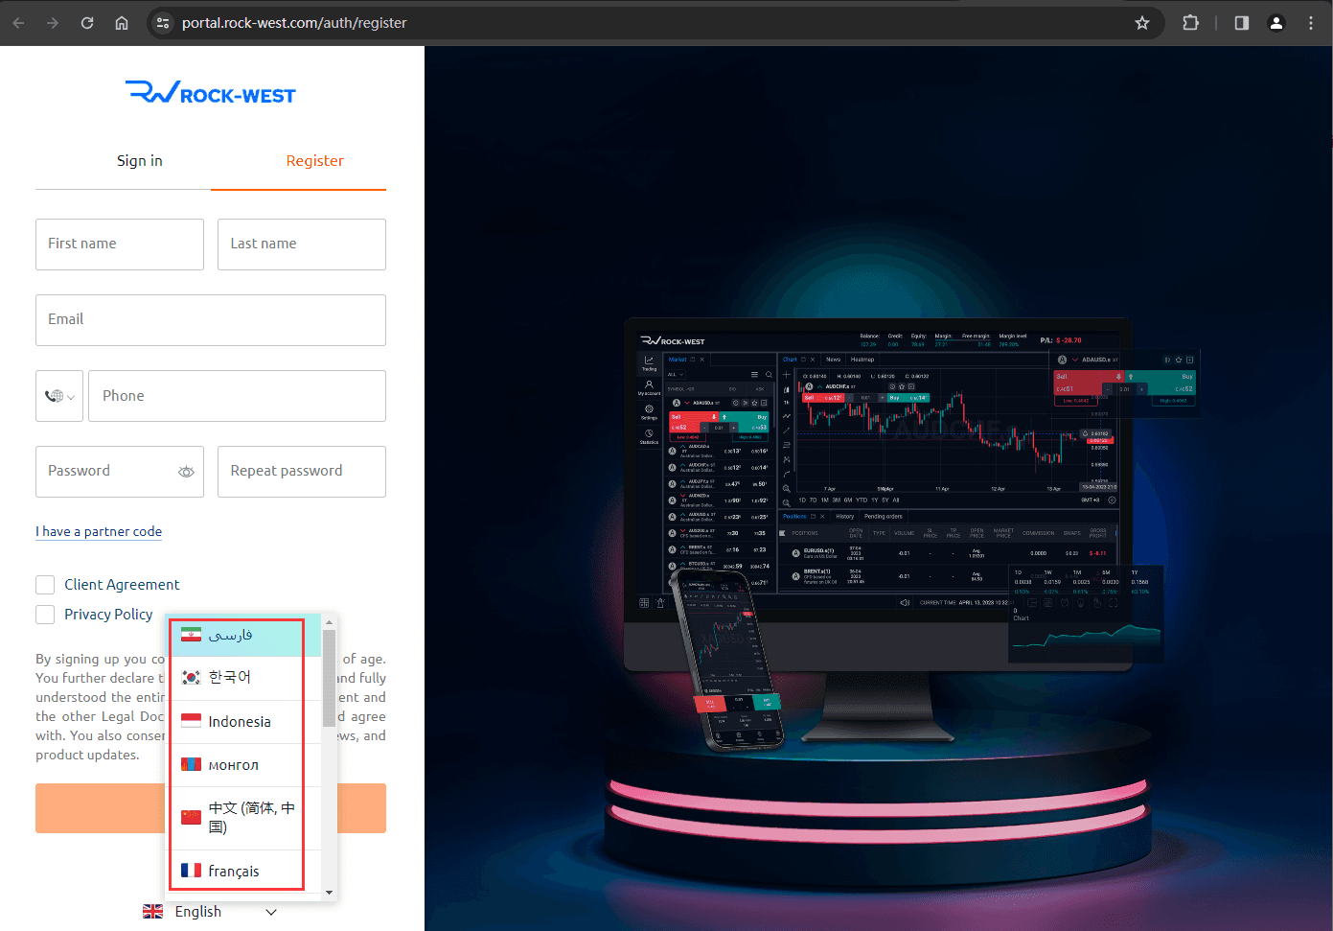
Task: Open the Chrome three-dot menu
Action: point(1311,23)
